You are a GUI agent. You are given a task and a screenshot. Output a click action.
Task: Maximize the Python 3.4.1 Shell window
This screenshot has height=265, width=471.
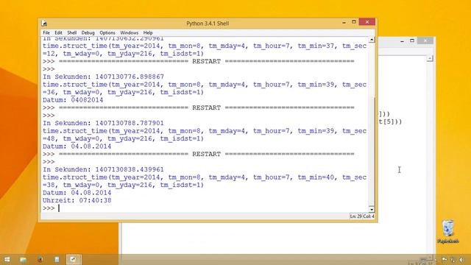(x=354, y=22)
